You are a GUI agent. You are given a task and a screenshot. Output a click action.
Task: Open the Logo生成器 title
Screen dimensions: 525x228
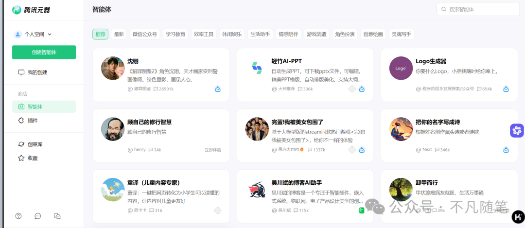click(431, 61)
